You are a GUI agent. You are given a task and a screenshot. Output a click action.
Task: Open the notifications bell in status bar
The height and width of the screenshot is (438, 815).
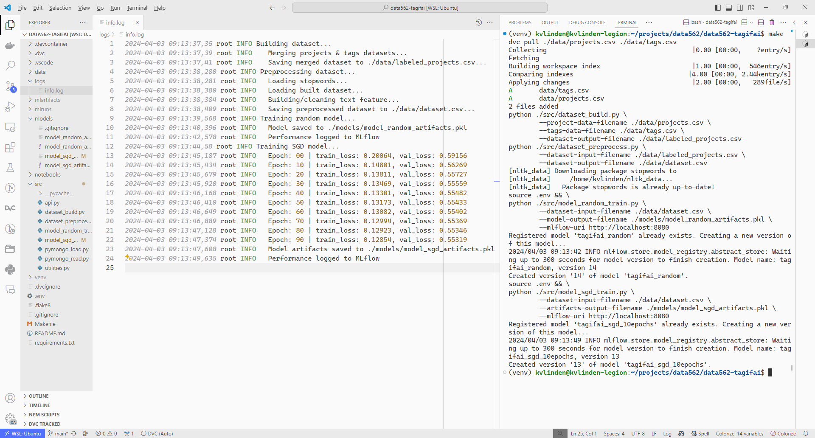805,433
